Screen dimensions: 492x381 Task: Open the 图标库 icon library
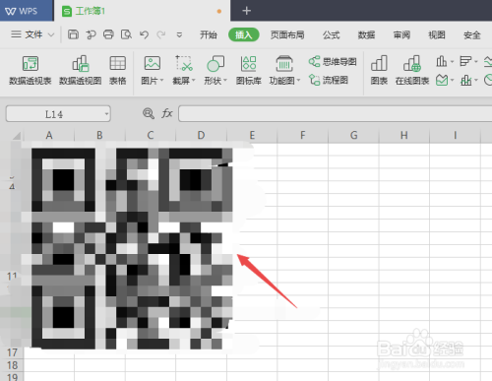pyautogui.click(x=249, y=70)
